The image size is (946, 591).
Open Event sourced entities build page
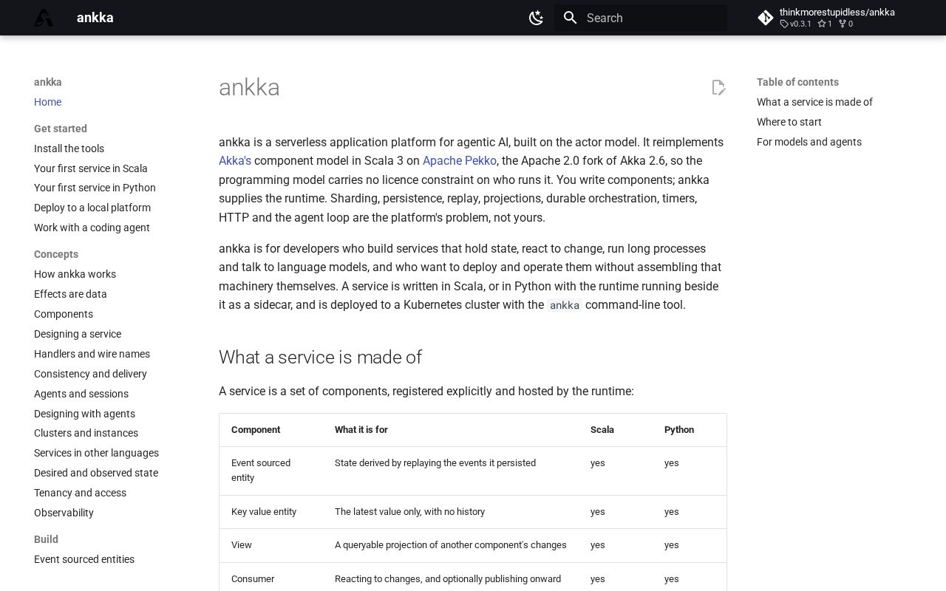84,559
